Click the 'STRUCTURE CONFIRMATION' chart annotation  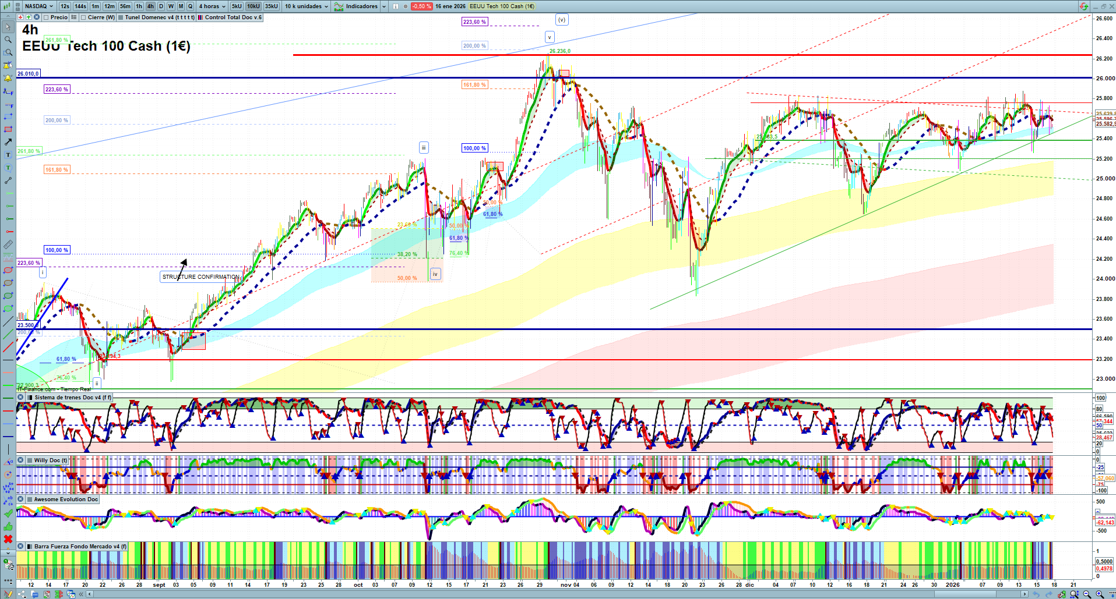(200, 277)
